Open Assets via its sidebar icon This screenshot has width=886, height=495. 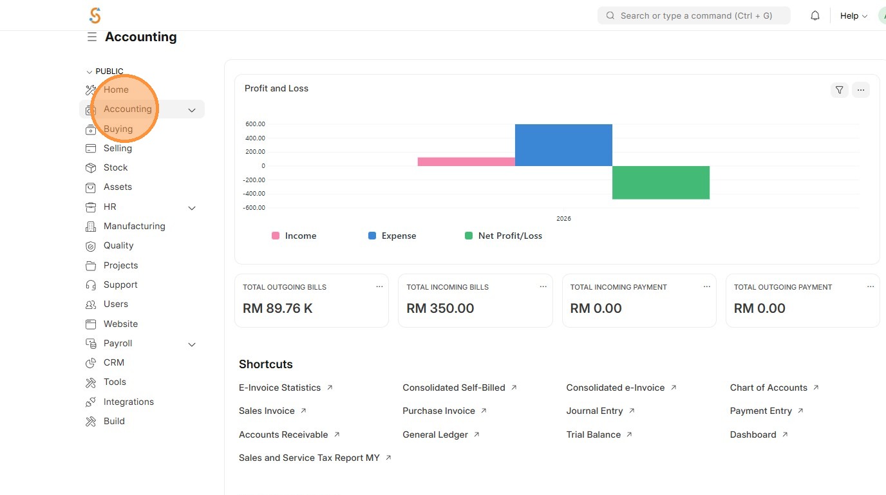coord(91,187)
